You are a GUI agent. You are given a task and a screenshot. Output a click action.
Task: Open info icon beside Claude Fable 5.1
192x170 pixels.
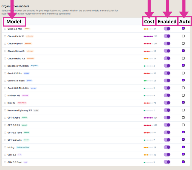click(x=5, y=36)
